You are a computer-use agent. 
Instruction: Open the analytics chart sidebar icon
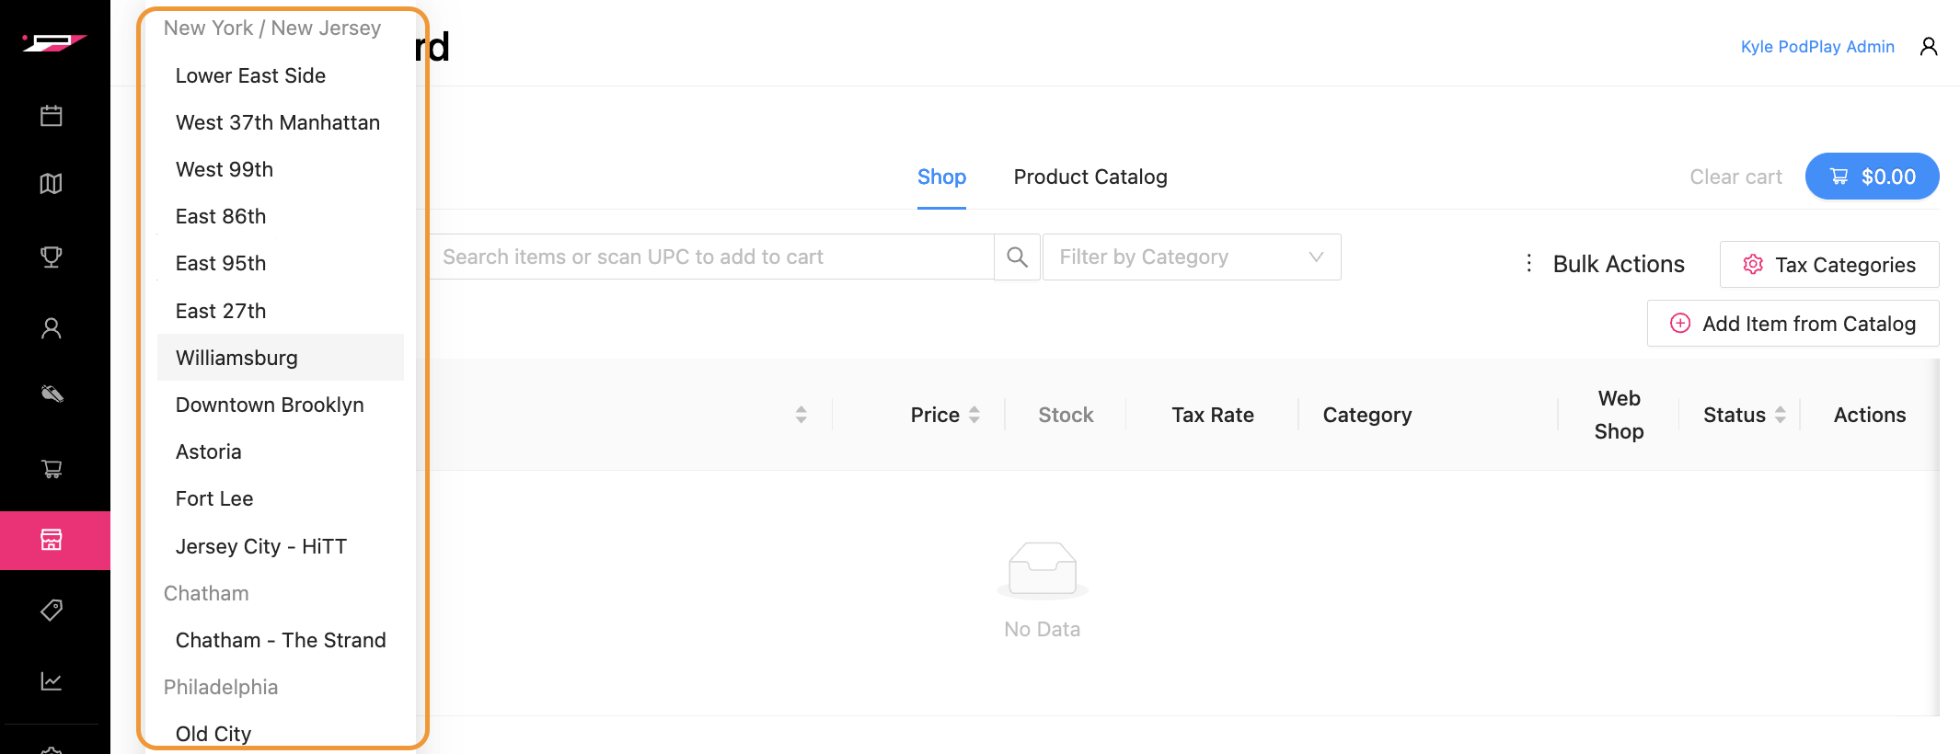pos(52,681)
